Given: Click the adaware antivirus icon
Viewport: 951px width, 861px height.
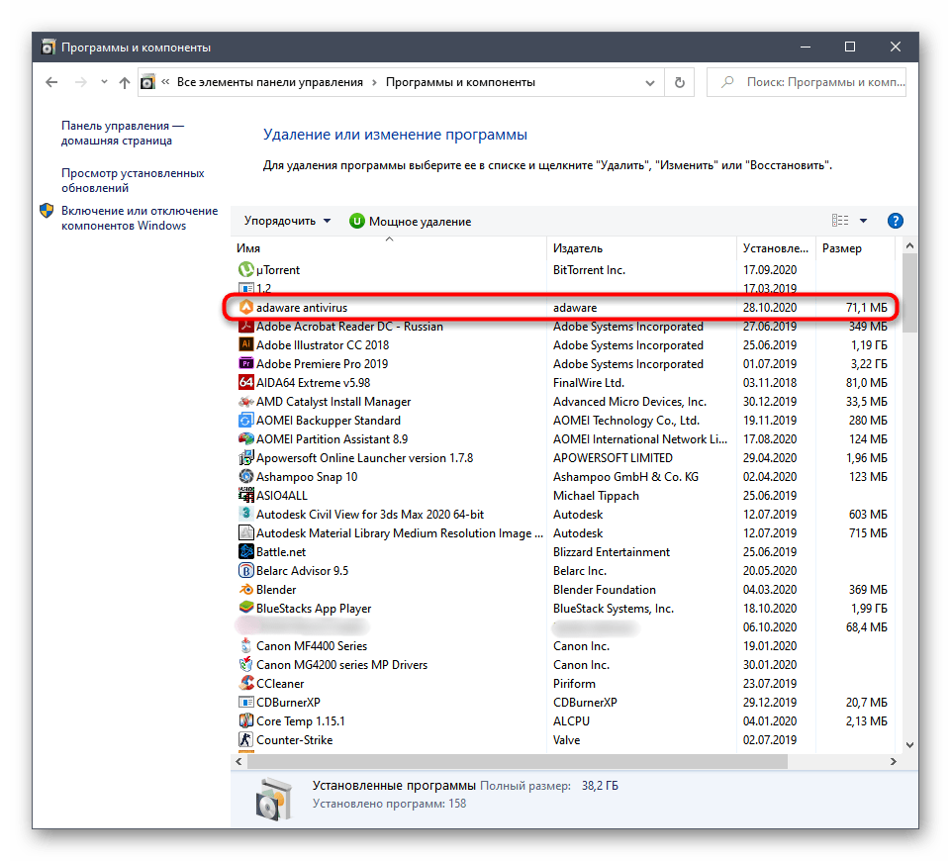Looking at the screenshot, I should (245, 308).
